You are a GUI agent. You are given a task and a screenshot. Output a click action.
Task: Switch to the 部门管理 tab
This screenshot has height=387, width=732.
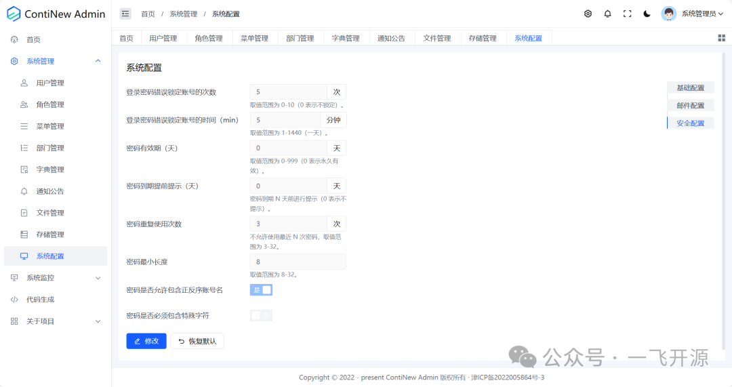[300, 38]
